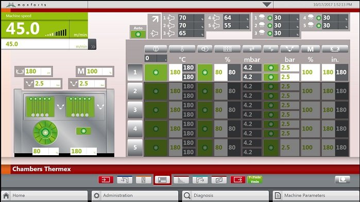Click the machine speed setpoint 45.0 field
360x202 pixels.
(x=35, y=44)
